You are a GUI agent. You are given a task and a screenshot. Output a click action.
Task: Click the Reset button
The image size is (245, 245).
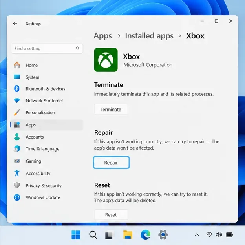click(111, 215)
